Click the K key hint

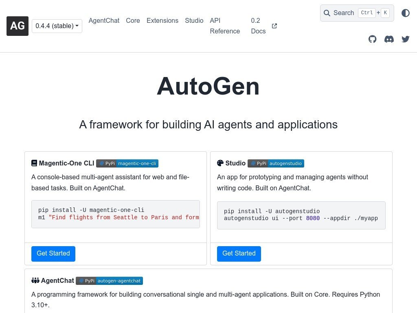[385, 13]
